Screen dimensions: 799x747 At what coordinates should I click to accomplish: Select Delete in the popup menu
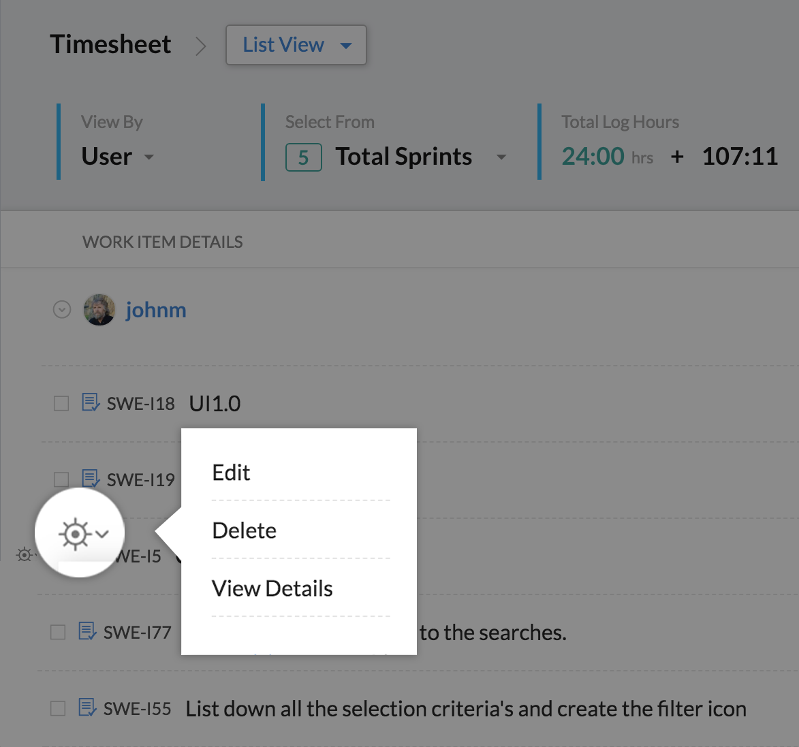click(x=245, y=530)
